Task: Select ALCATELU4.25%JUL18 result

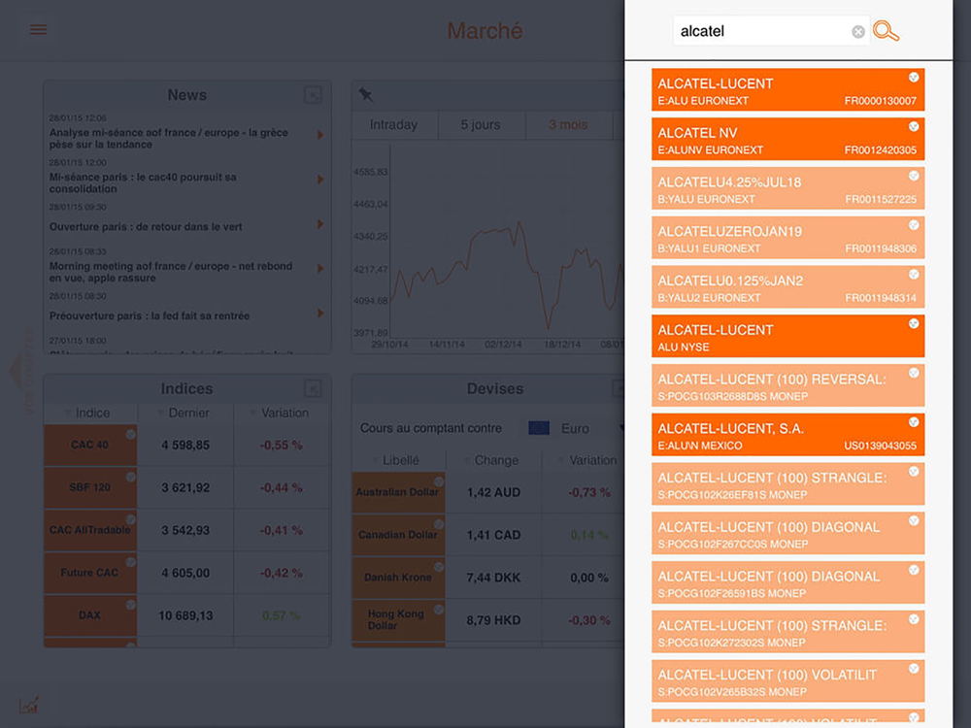Action: click(x=787, y=188)
